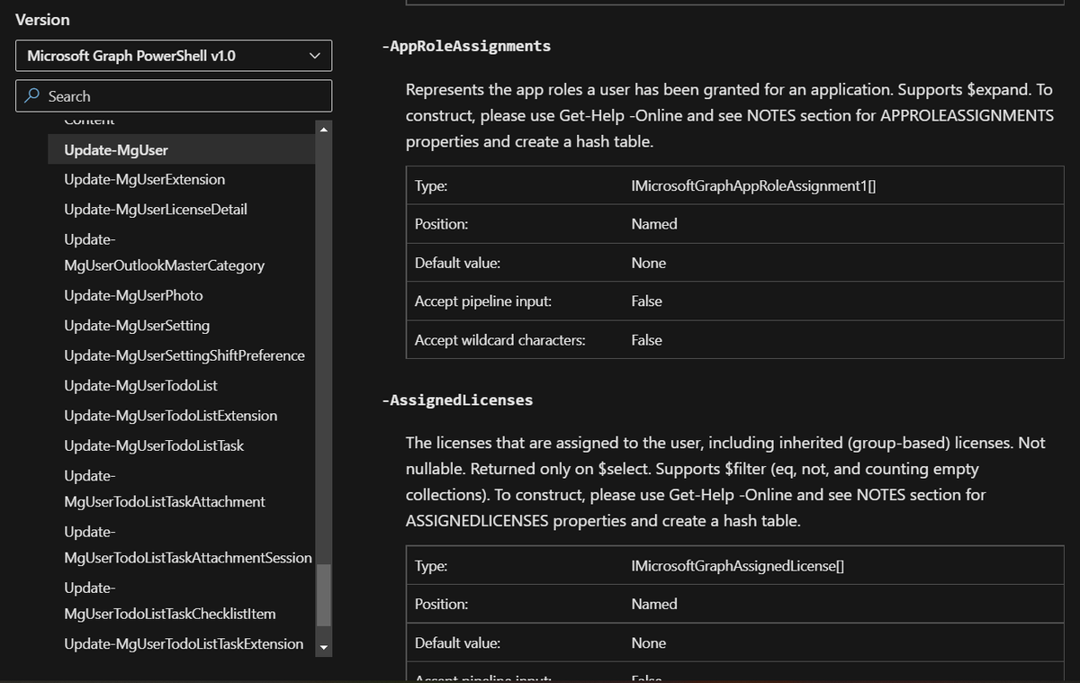Viewport: 1080px width, 683px height.
Task: Click the IMicrosoftGraphAppRoleAssignment1[] type value
Action: 754,185
